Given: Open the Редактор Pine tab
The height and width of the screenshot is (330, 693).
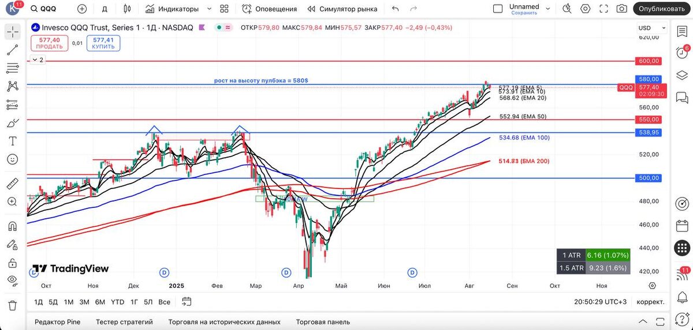Looking at the screenshot, I should point(57,322).
